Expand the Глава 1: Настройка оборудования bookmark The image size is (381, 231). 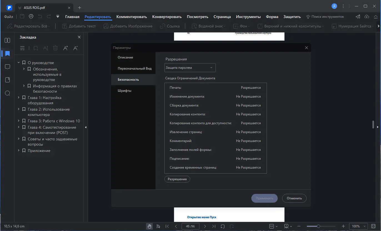[x=19, y=98]
